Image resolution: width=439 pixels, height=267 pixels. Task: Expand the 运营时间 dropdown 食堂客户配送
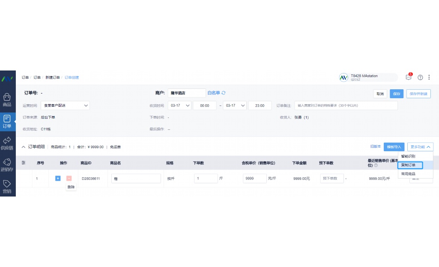66,106
